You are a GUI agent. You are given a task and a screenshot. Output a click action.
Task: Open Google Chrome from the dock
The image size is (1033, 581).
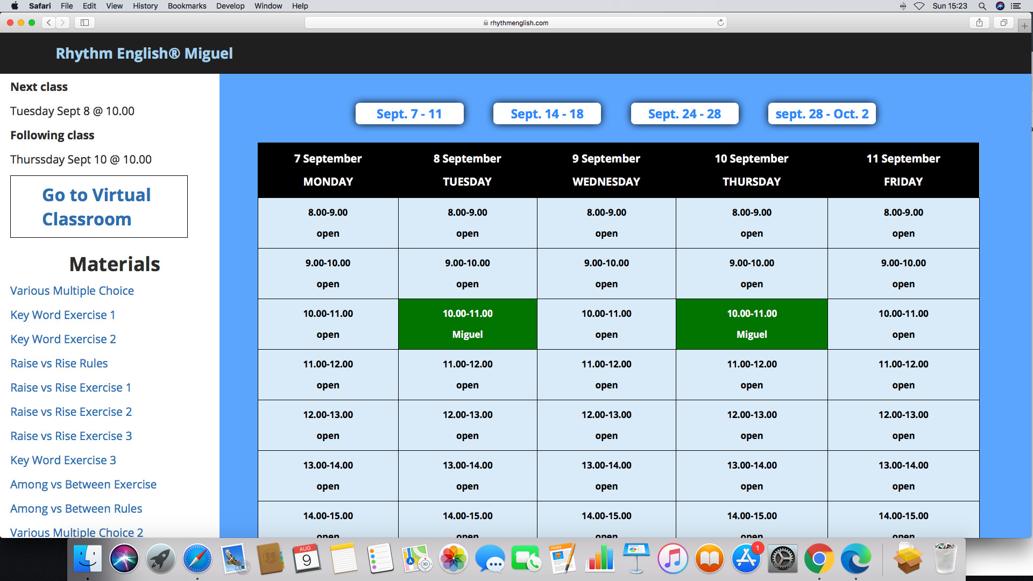coord(819,558)
